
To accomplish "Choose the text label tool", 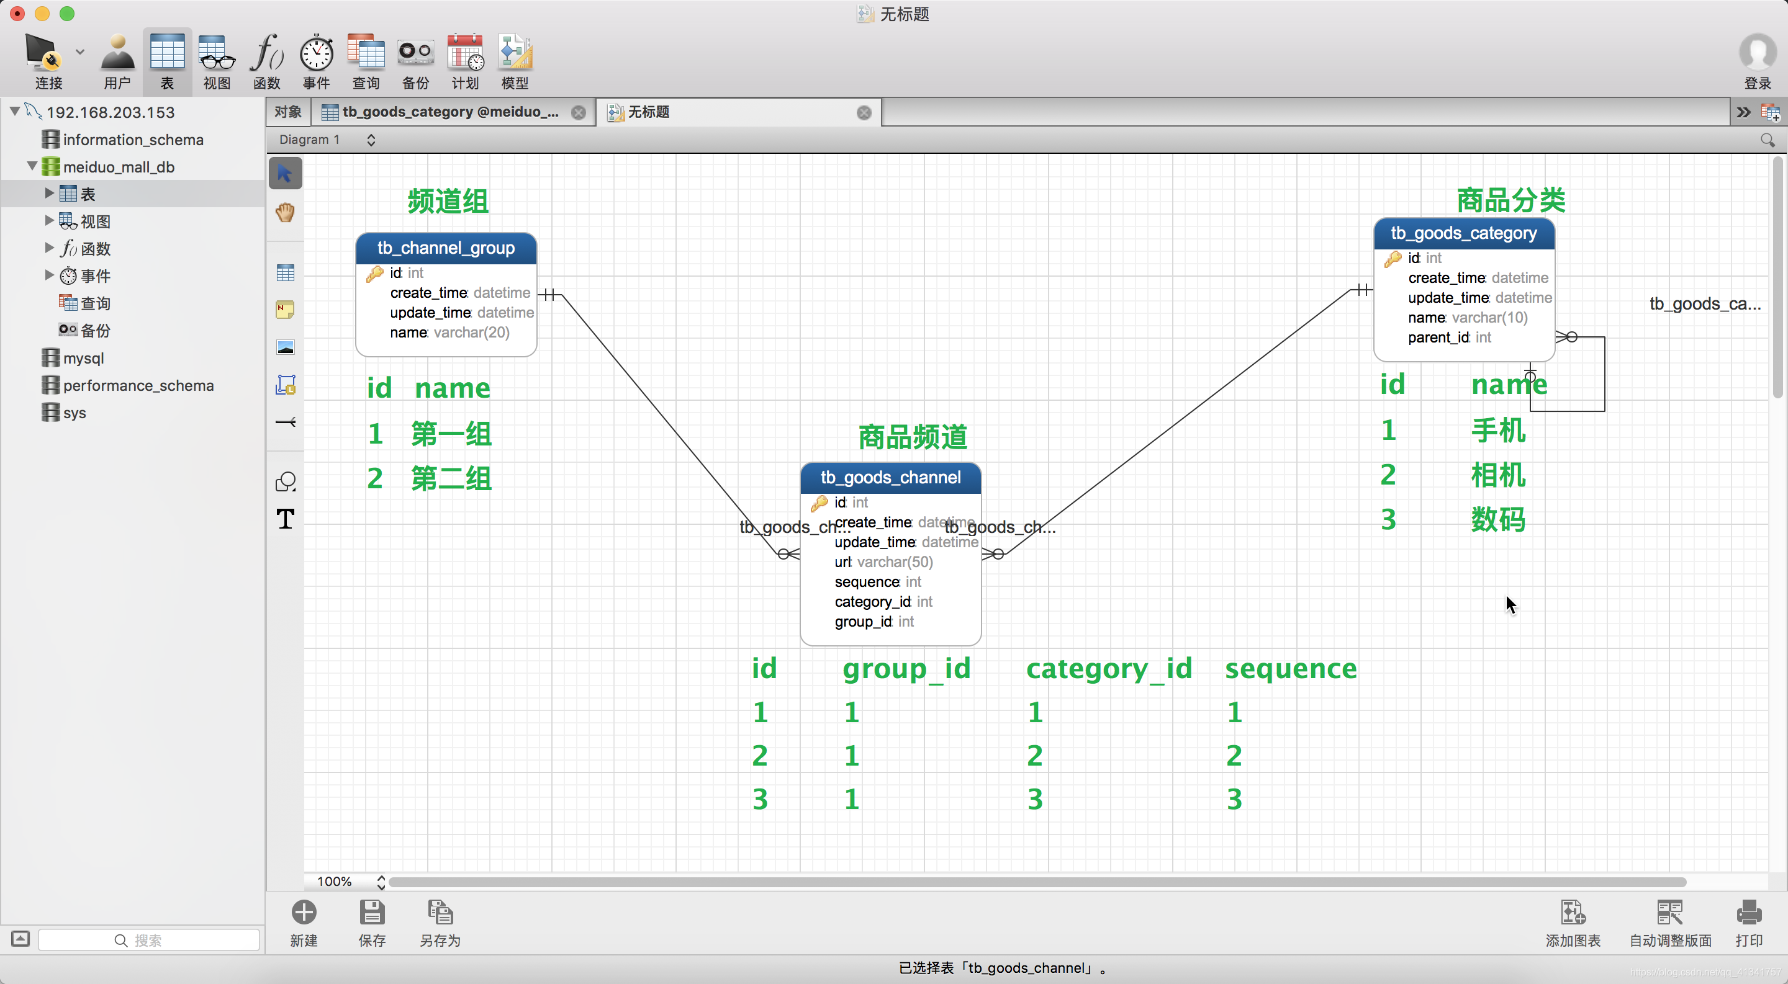I will tap(286, 519).
